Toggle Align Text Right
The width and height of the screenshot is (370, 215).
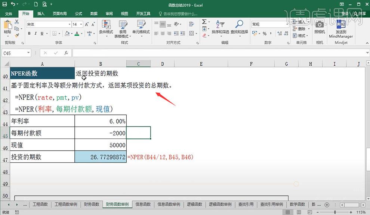click(169, 34)
